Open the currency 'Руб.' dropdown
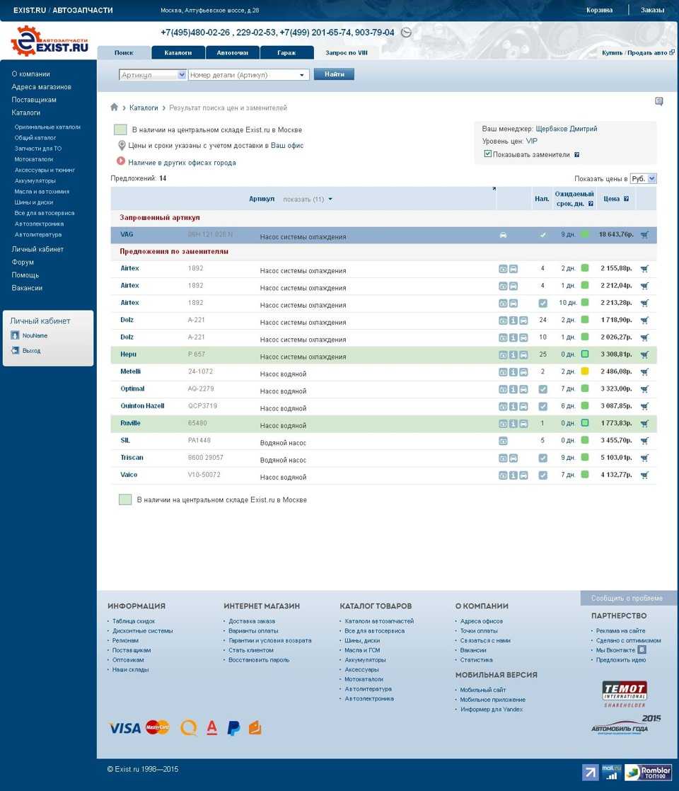 point(644,179)
